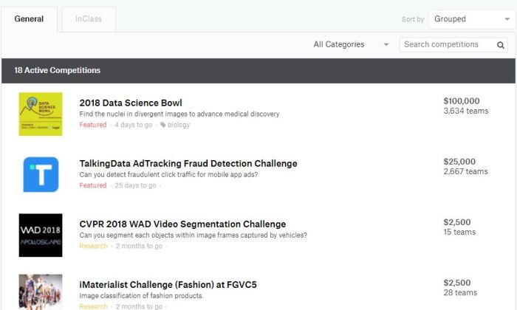Click the Research label under CVPR challenge
This screenshot has width=517, height=310.
point(94,246)
